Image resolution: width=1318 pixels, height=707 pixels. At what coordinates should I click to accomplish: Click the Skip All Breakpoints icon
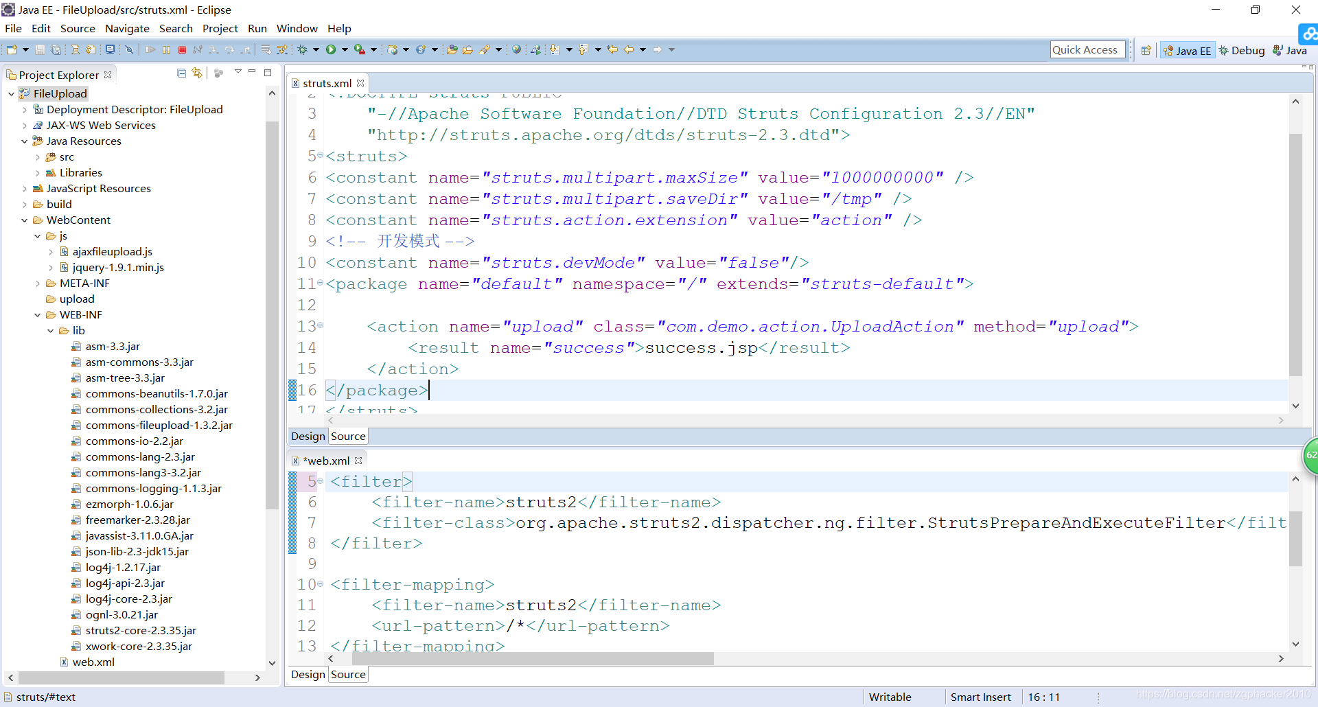click(129, 49)
